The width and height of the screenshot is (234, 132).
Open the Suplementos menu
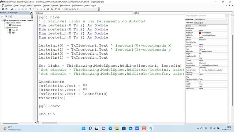[x=77, y=5]
